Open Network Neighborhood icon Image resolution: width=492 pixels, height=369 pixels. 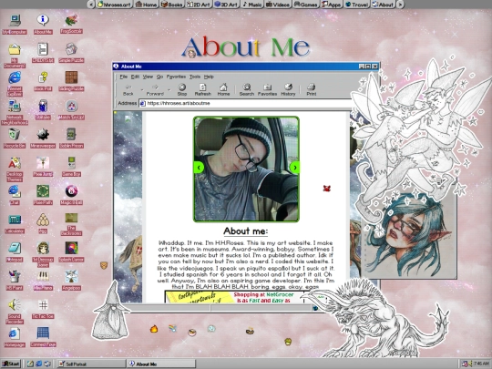(15, 112)
